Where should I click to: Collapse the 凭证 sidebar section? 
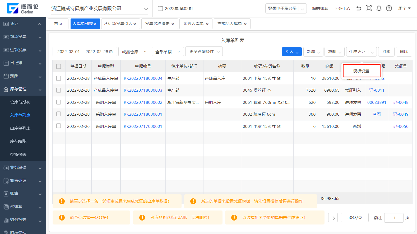point(40,24)
